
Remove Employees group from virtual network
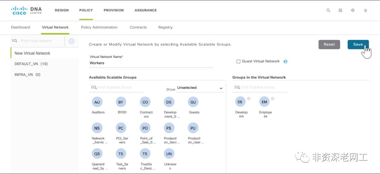point(273,99)
